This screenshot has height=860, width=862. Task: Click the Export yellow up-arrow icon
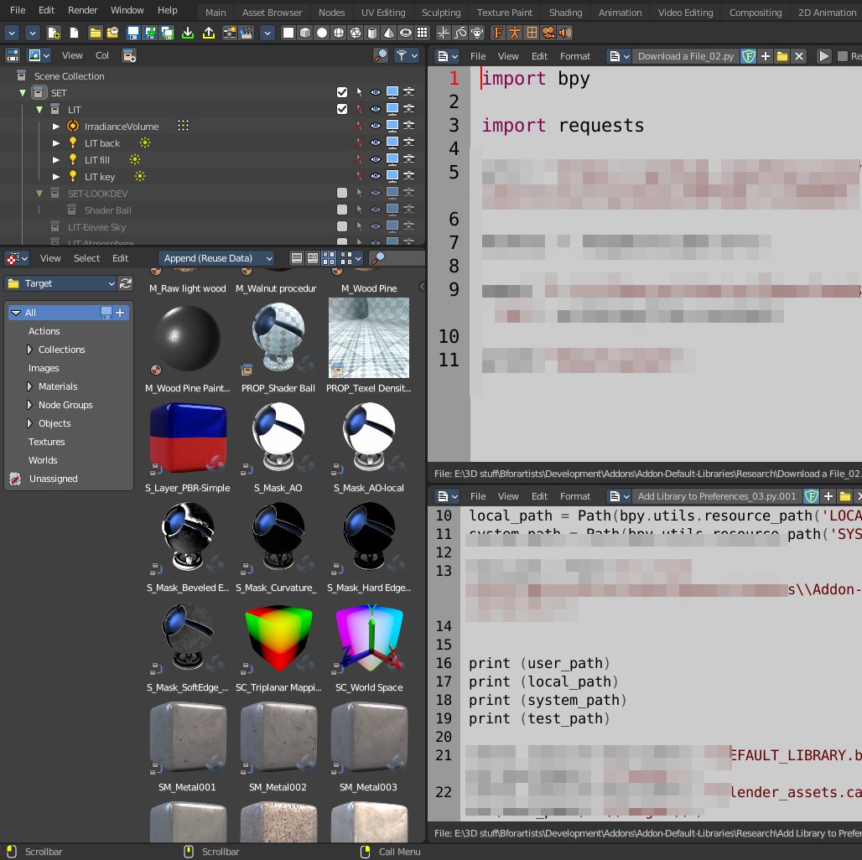[209, 33]
